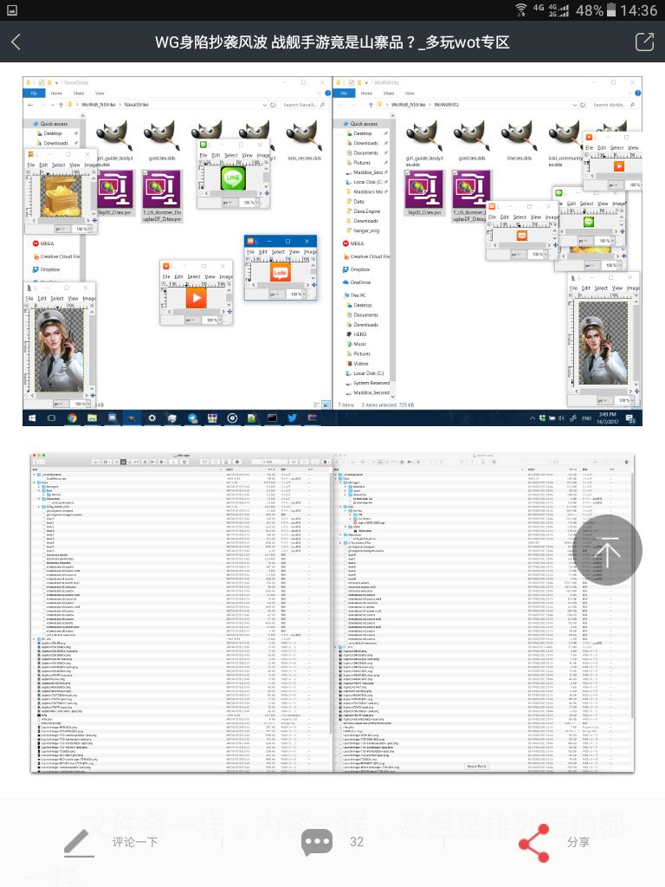Select girl_guide_body file in WoWsBlitz window
The height and width of the screenshot is (887, 665).
pos(424,144)
